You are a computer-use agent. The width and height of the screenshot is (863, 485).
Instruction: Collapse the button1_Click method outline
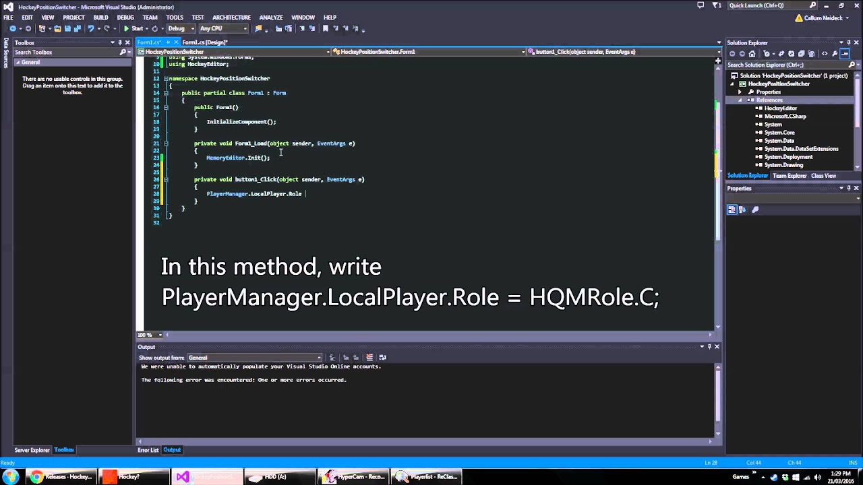(x=166, y=180)
